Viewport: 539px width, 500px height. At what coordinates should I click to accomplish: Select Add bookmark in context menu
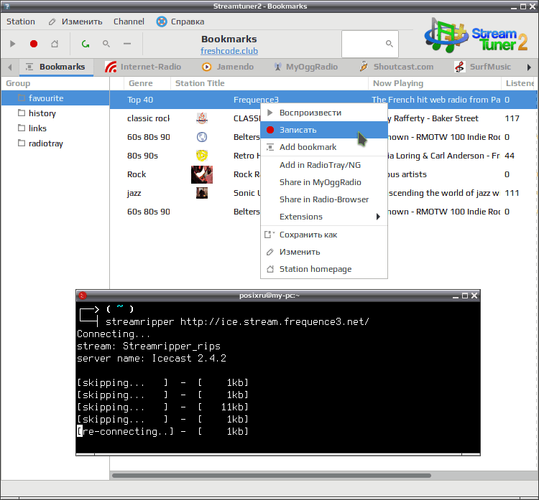[324, 147]
